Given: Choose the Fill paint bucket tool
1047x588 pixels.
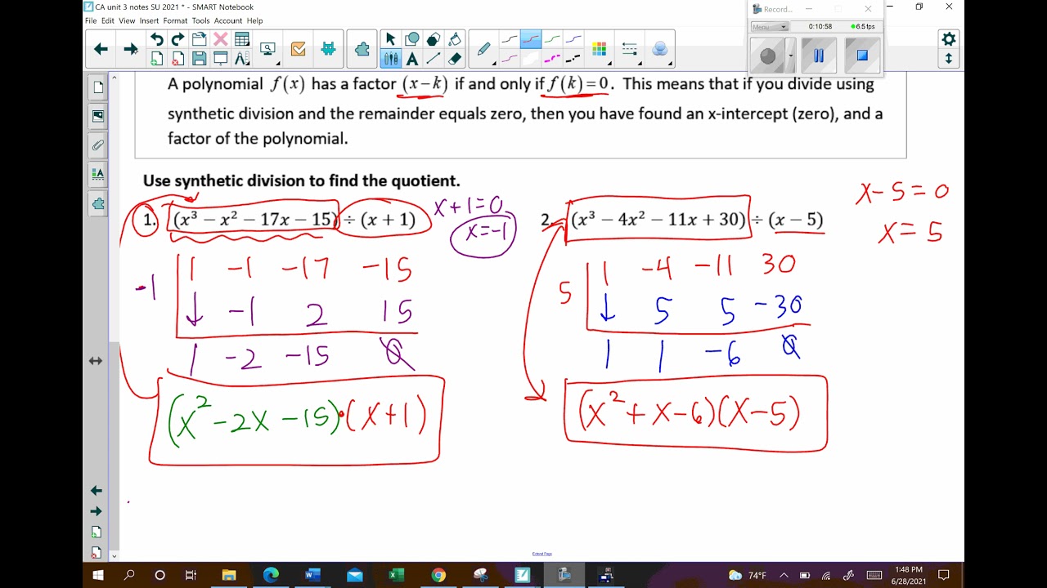Looking at the screenshot, I should click(455, 39).
